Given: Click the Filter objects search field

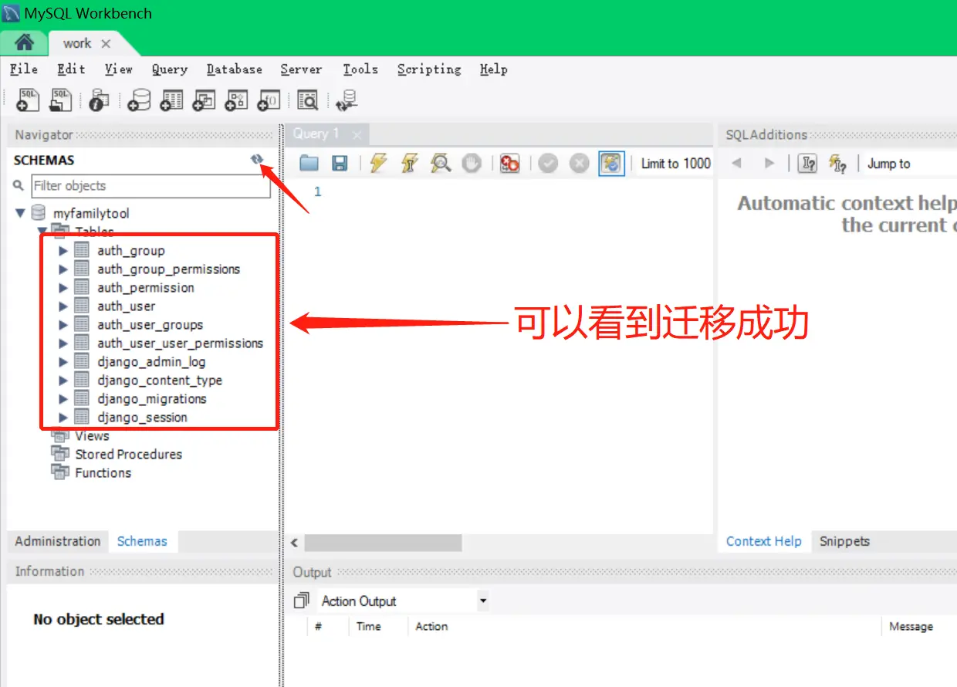Looking at the screenshot, I should coord(150,186).
